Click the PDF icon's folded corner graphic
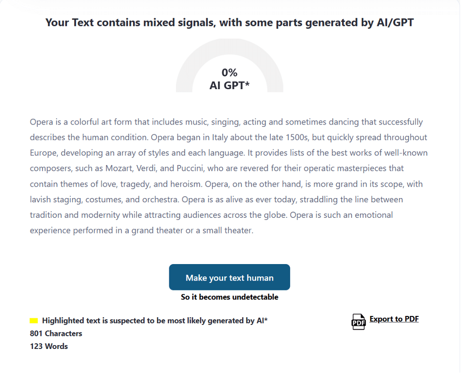 363,316
